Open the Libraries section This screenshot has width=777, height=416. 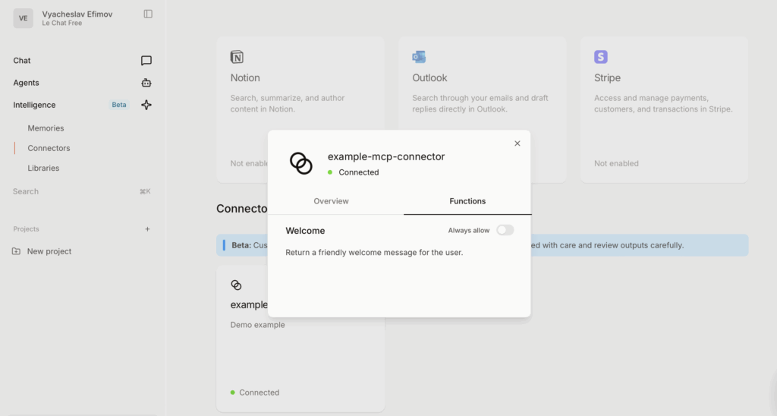pos(43,168)
